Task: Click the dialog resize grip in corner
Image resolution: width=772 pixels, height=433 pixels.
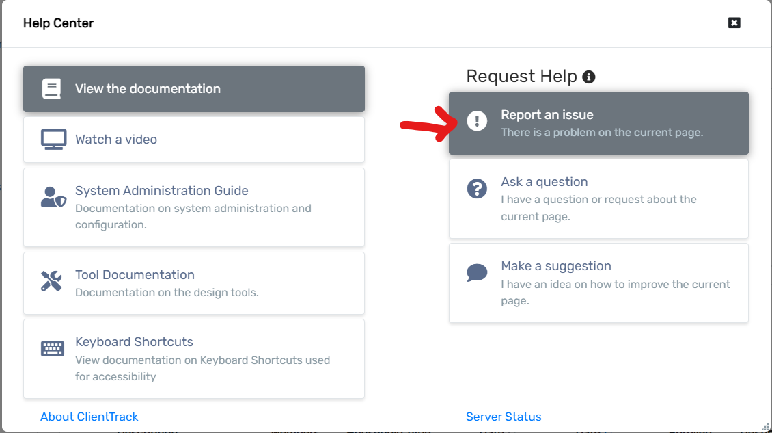Action: tap(766, 427)
